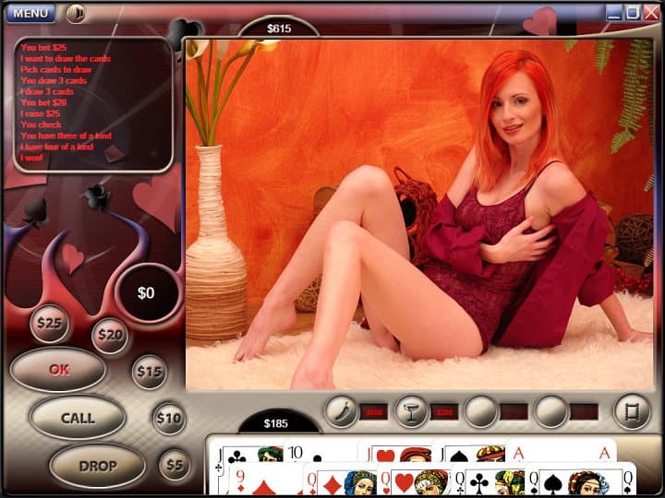Maximize the game window

click(633, 13)
